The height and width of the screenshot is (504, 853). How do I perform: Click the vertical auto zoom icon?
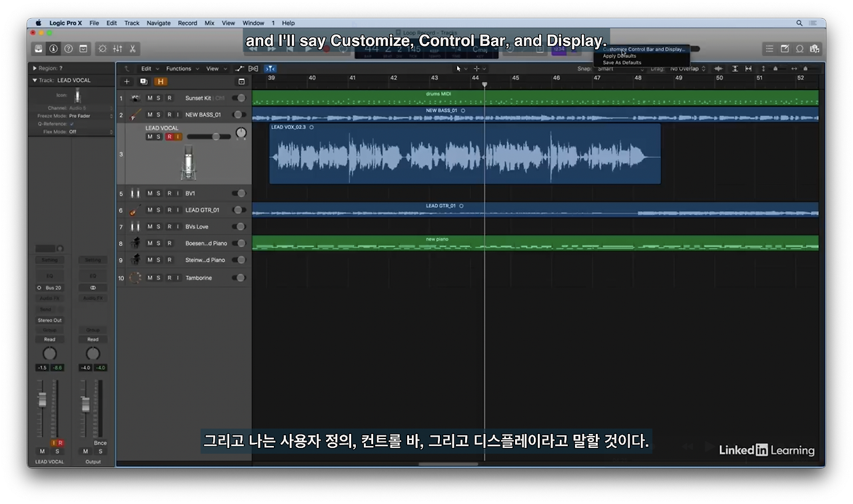[x=735, y=69]
